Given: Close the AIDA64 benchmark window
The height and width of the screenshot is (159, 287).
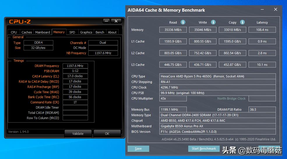Looking at the screenshot, I should coord(275,10).
